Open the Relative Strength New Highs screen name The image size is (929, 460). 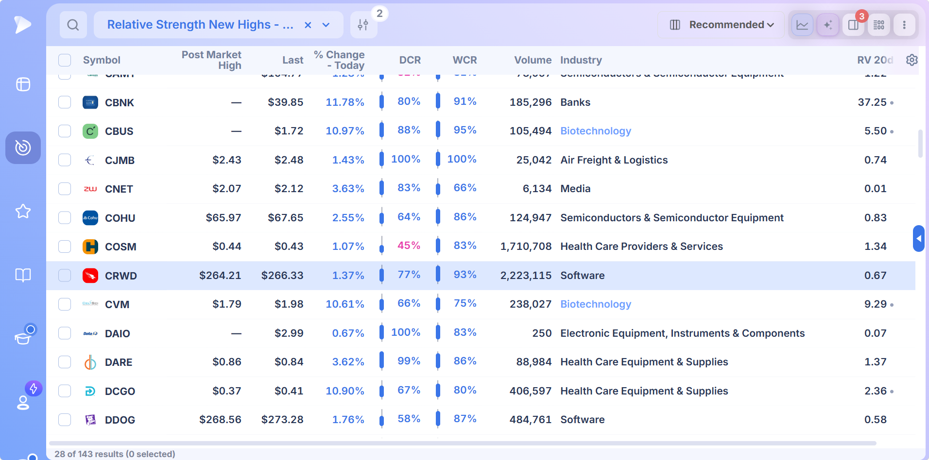200,25
